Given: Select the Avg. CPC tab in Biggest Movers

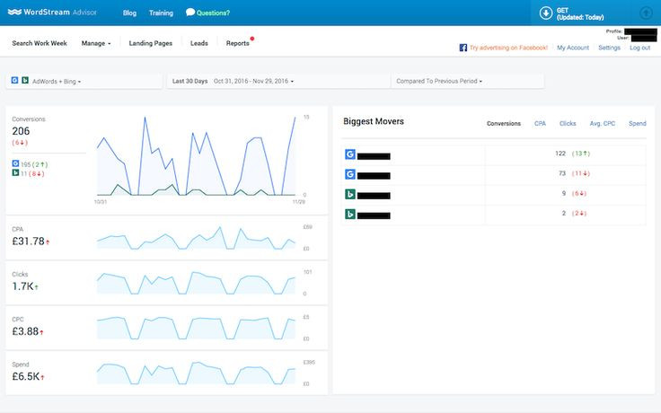Looking at the screenshot, I should pos(602,123).
